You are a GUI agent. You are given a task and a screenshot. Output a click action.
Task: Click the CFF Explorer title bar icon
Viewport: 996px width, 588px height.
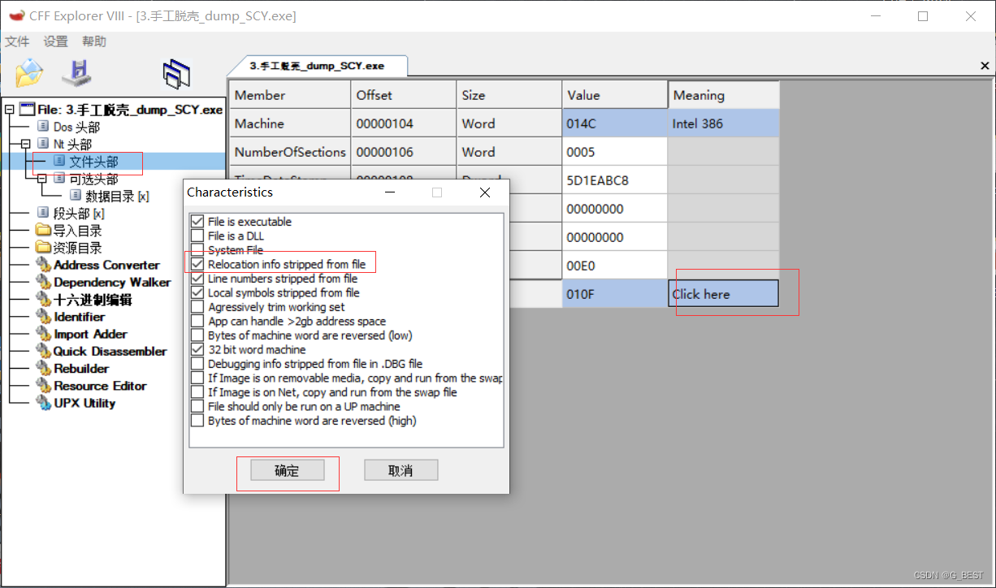pyautogui.click(x=16, y=15)
